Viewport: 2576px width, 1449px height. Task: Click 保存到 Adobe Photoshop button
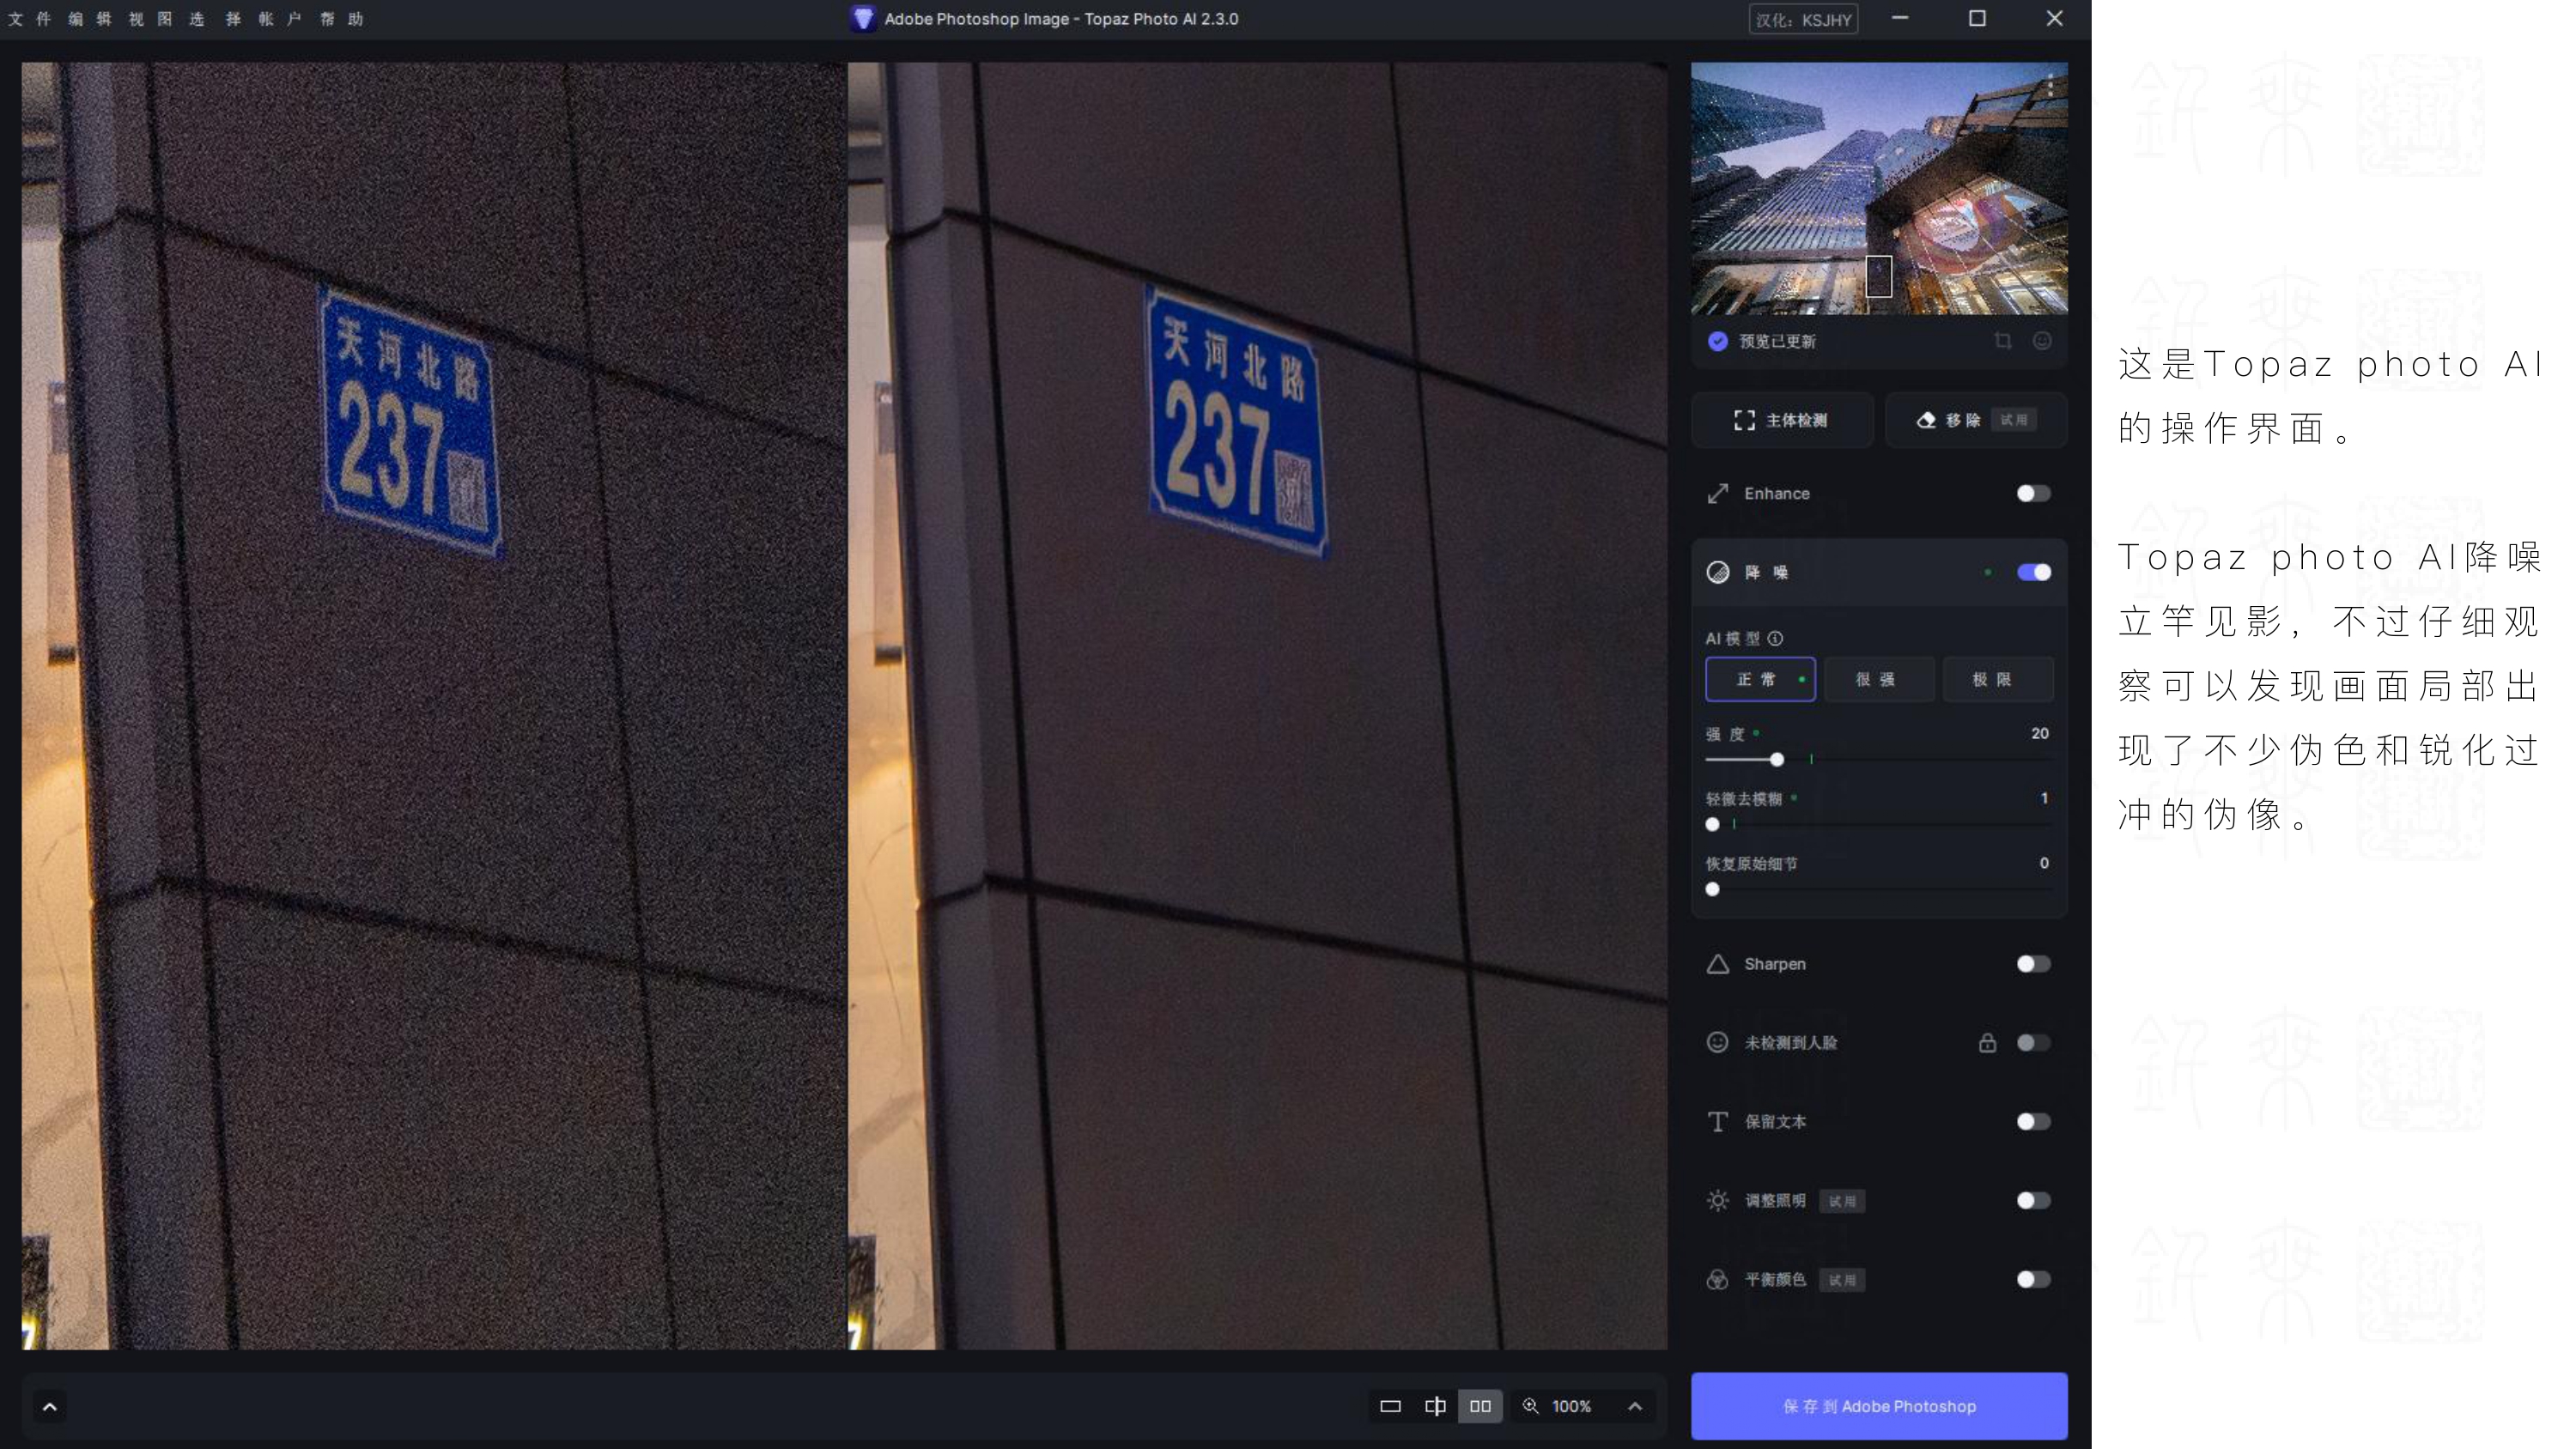(x=1878, y=1406)
